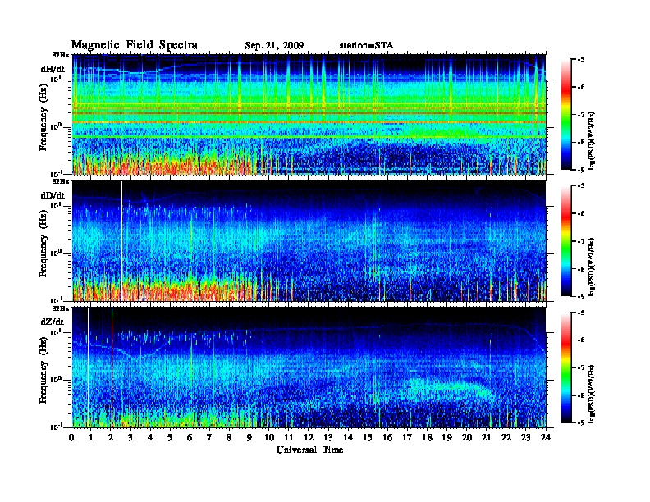Click the 32Hz tick label of dZ/dt panel
Screen dimensions: 650x502
(x=61, y=308)
